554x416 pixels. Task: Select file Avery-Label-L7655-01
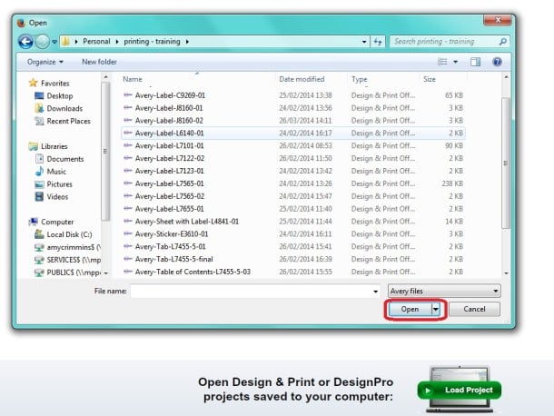click(292, 209)
